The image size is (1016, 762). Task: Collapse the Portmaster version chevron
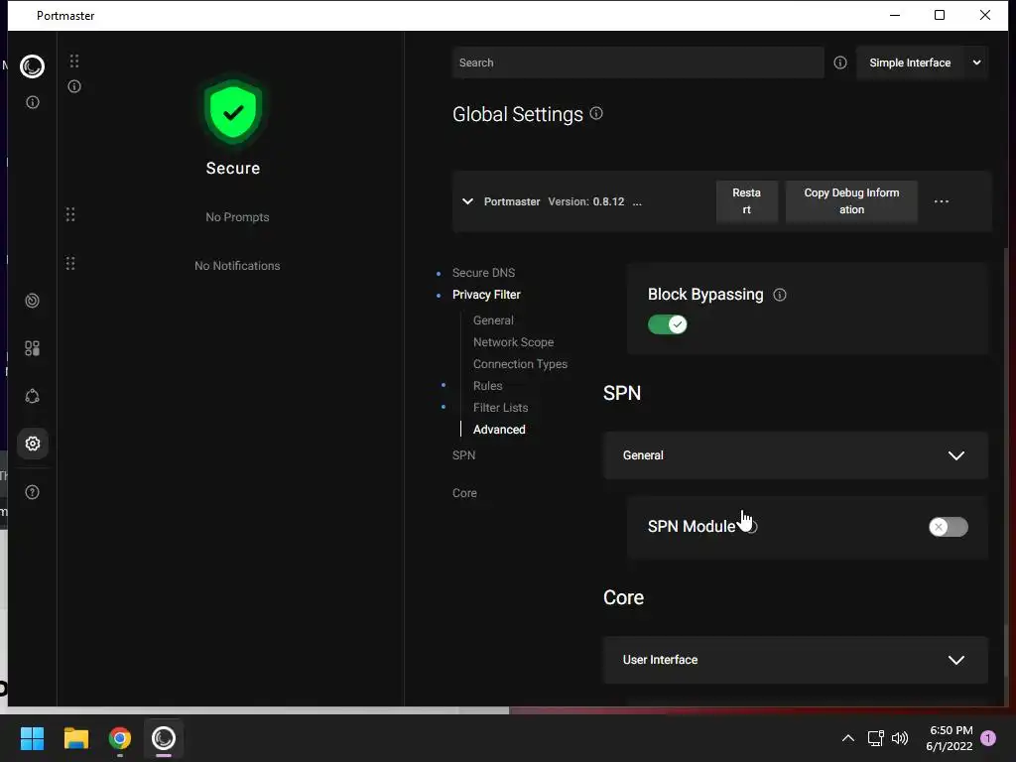click(467, 201)
